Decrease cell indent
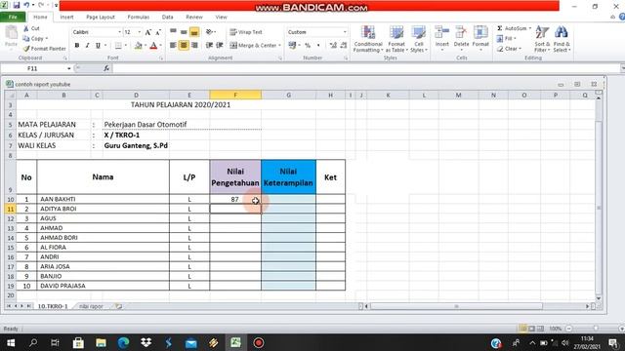 209,46
